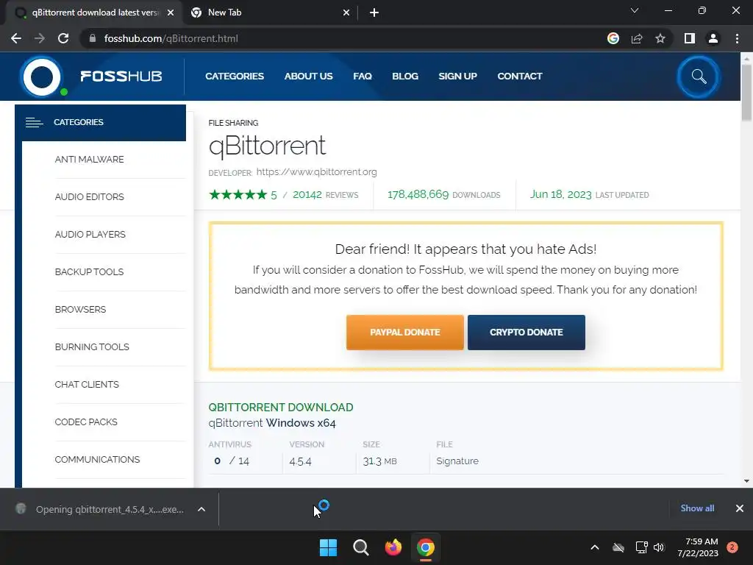Reload the page with the refresh icon
This screenshot has height=565, width=753.
pyautogui.click(x=63, y=38)
